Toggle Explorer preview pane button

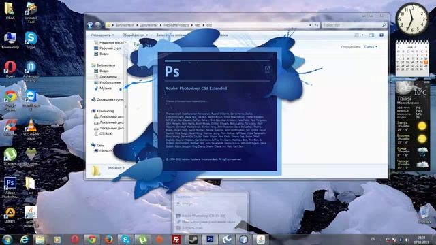(x=371, y=35)
